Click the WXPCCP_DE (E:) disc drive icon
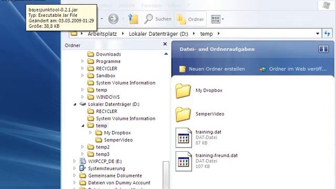Viewport: 336px width, 189px height. pyautogui.click(x=82, y=161)
